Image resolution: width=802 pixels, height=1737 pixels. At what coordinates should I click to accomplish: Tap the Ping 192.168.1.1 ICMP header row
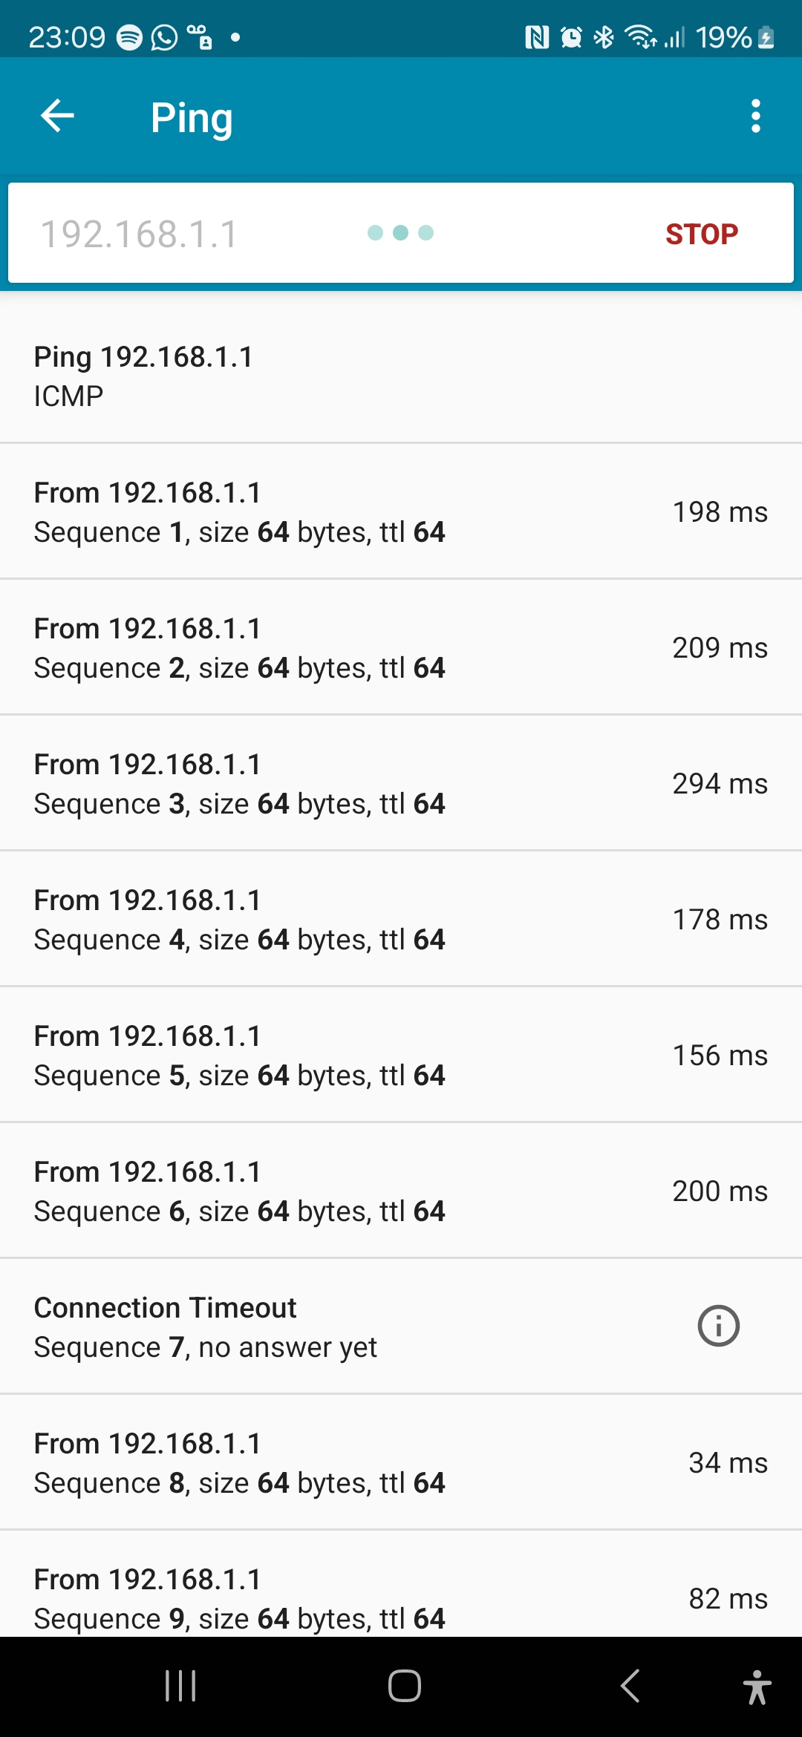tap(401, 376)
